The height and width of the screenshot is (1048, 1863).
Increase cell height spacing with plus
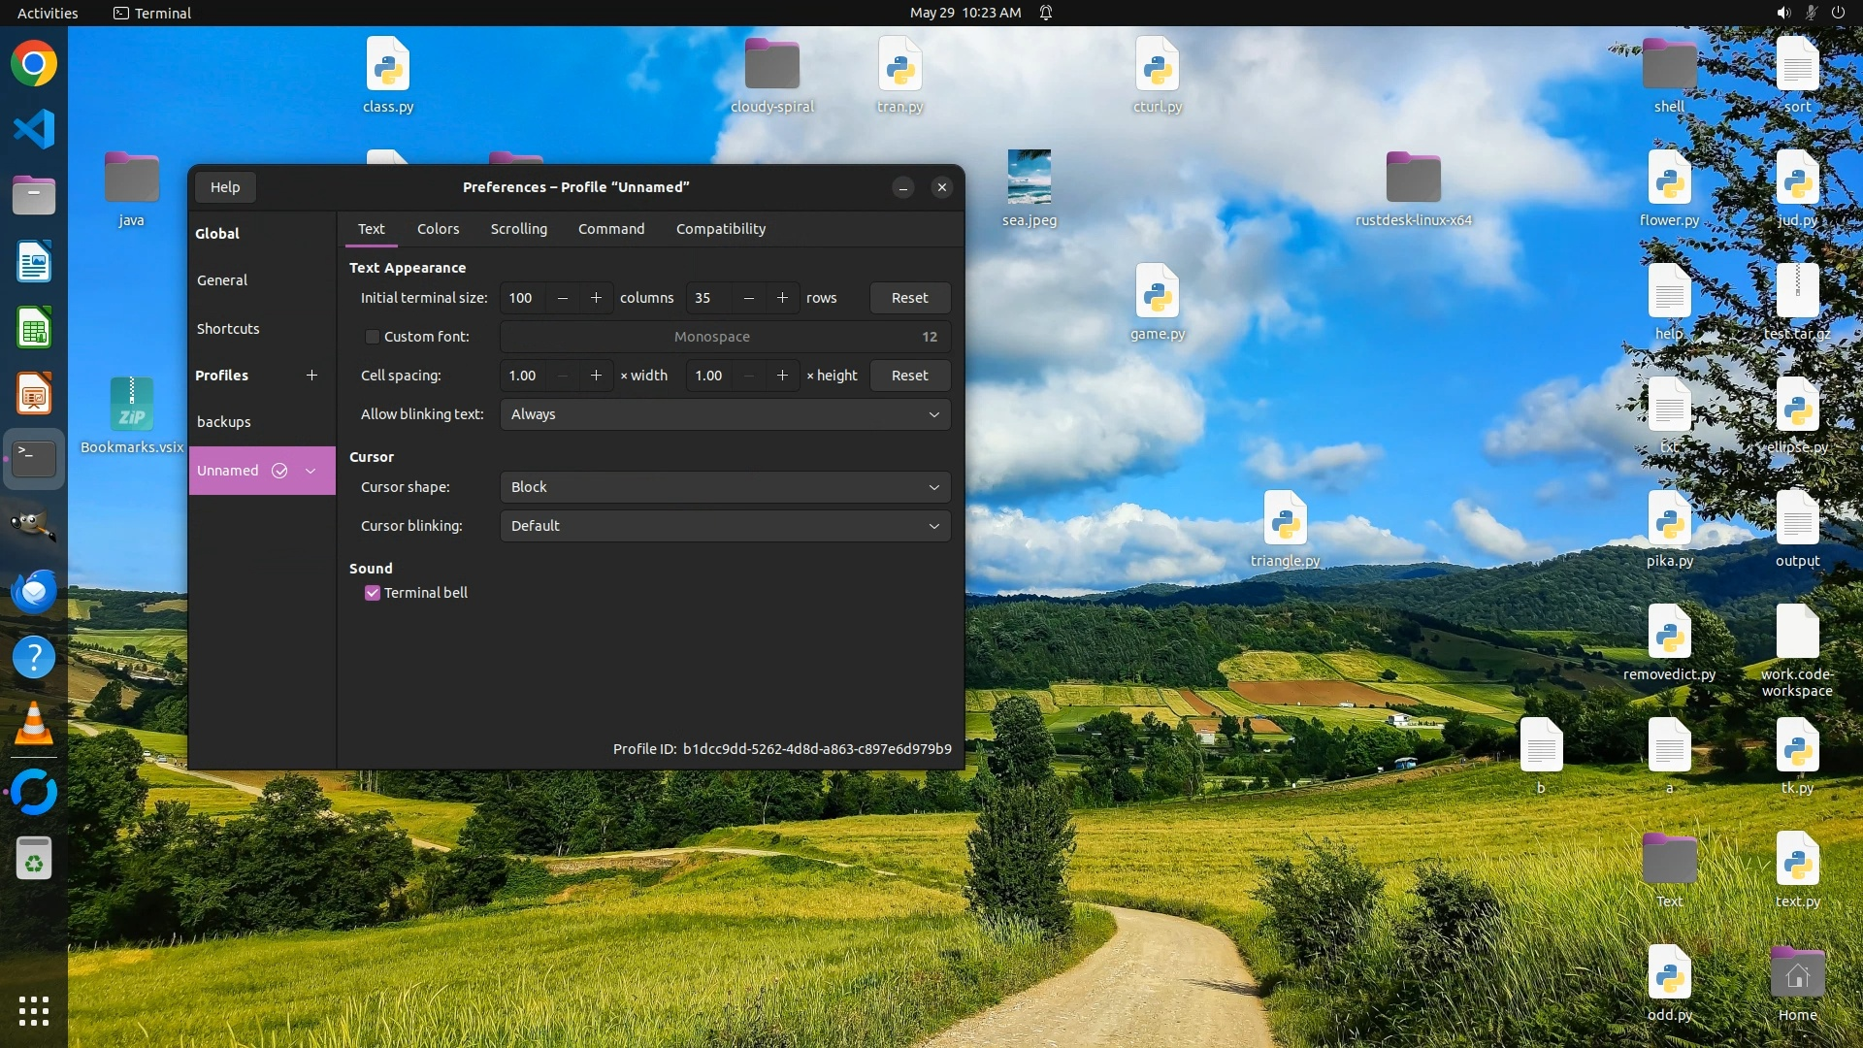pyautogui.click(x=782, y=376)
